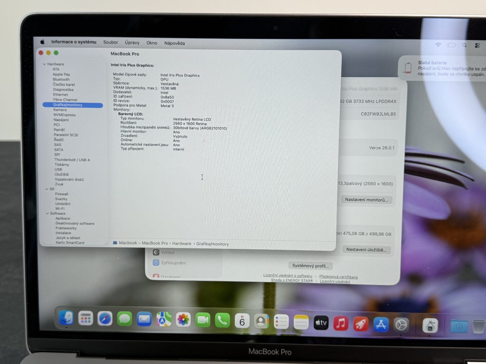Select Čtečka karet in sidebar
Image resolution: width=486 pixels, height=364 pixels.
click(64, 84)
